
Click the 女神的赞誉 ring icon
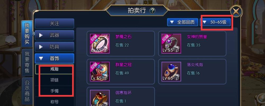click(x=171, y=44)
